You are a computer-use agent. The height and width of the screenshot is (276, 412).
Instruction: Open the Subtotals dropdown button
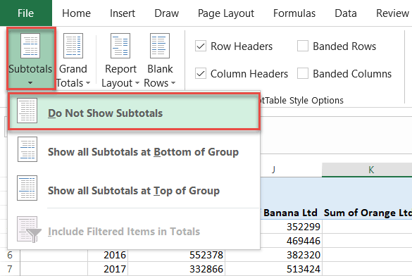[30, 59]
